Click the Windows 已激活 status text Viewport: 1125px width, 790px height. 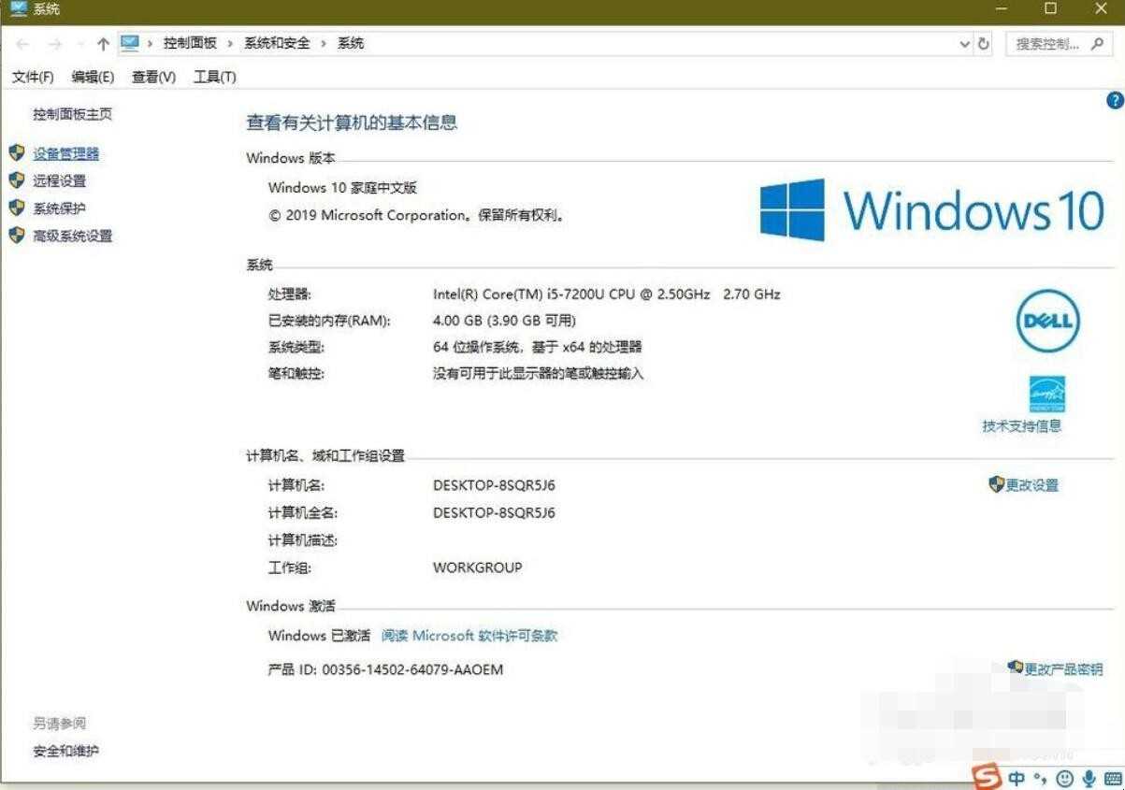pos(319,635)
